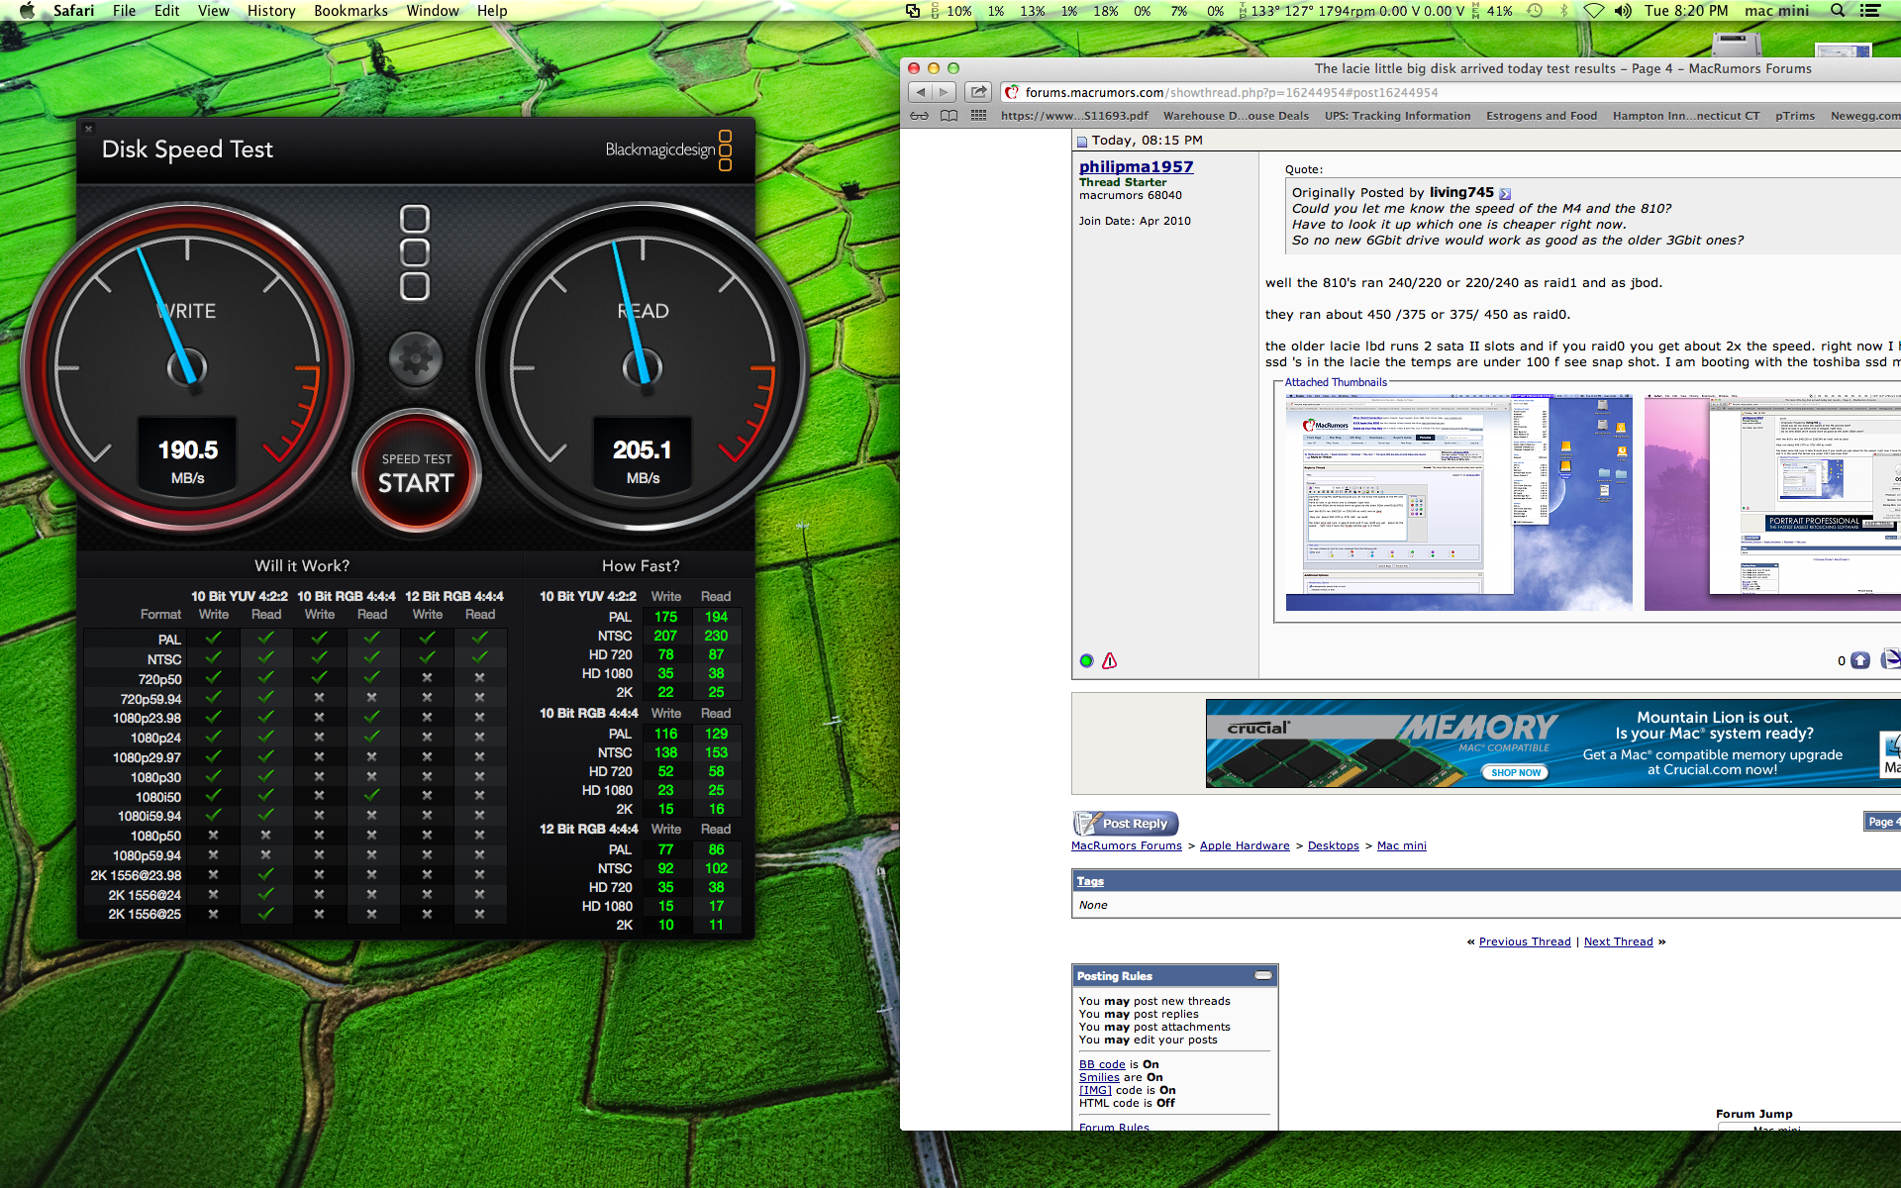Viewport: 1901px width, 1188px height.
Task: Open the Hampton Inn Connecticut bookmark
Action: click(x=1685, y=116)
